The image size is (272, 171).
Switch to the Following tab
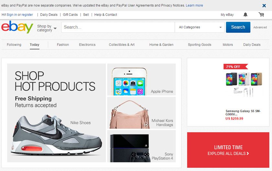point(14,45)
